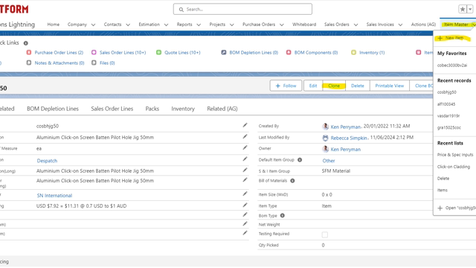Edit the Despatch field pencil icon

pyautogui.click(x=245, y=159)
